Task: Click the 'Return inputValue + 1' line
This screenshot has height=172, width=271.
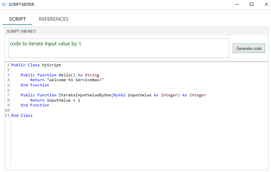Action: click(x=55, y=100)
